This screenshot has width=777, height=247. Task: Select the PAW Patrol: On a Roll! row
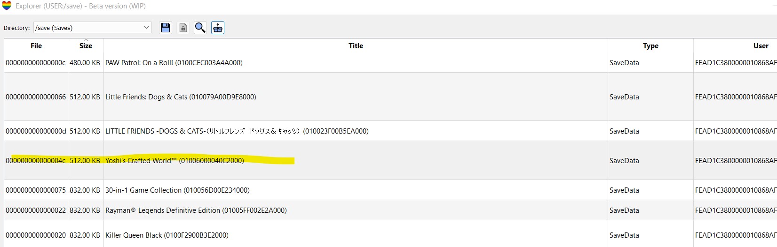pyautogui.click(x=390, y=62)
